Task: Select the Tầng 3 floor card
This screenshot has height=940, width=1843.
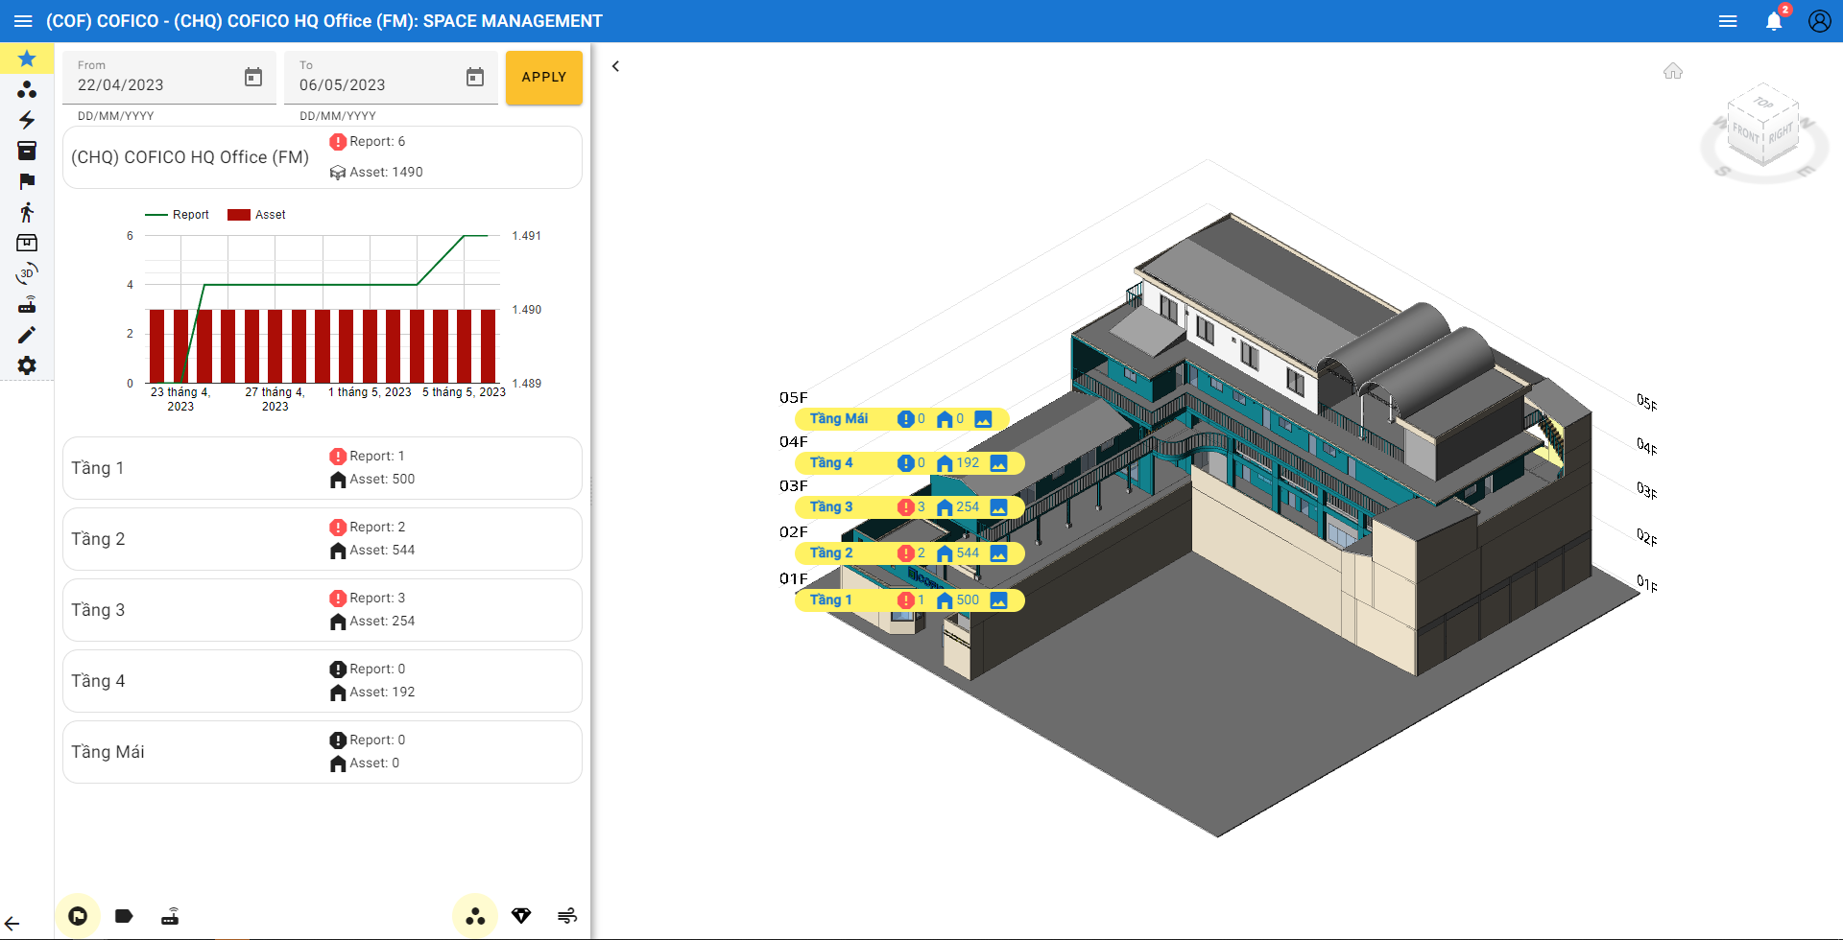Action: (322, 610)
